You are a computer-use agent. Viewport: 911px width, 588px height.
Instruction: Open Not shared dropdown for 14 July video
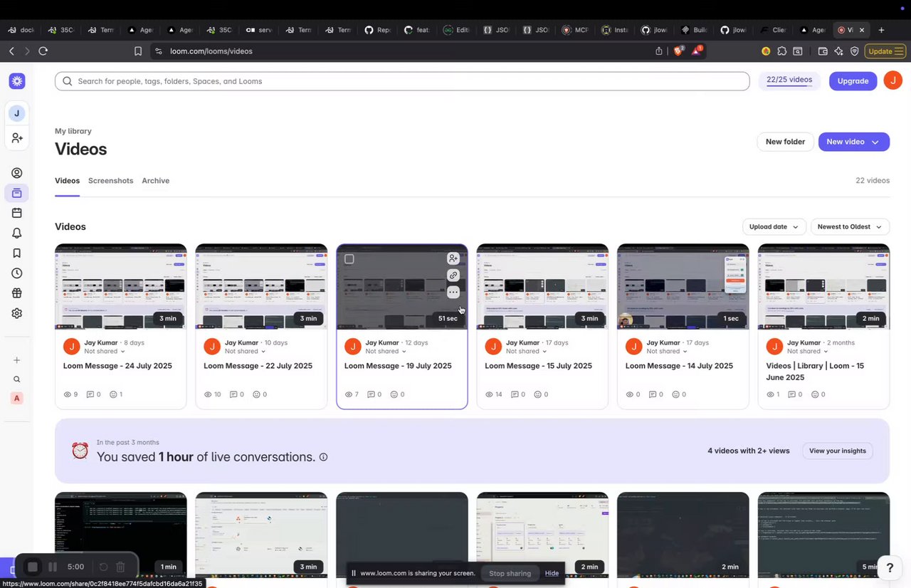tap(667, 351)
